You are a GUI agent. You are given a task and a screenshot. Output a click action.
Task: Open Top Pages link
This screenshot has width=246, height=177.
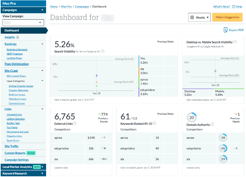(x=12, y=127)
